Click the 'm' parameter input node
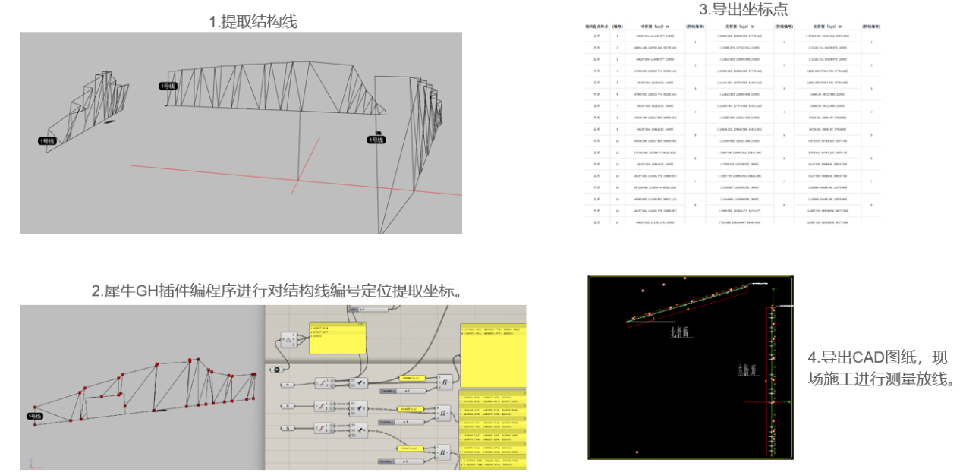 [288, 385]
